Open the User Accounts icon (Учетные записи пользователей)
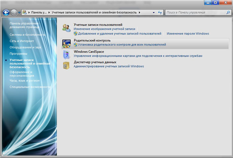This screenshot has height=158, width=233. [x=66, y=28]
